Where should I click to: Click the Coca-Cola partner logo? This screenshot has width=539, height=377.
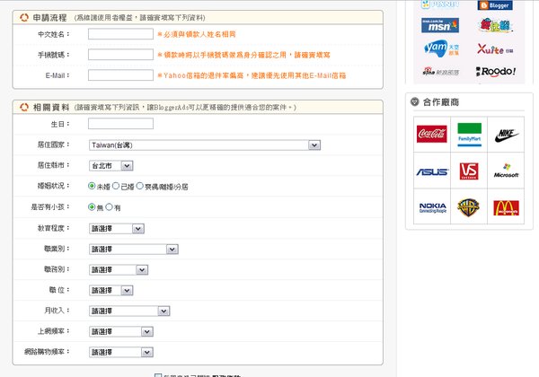pos(432,134)
